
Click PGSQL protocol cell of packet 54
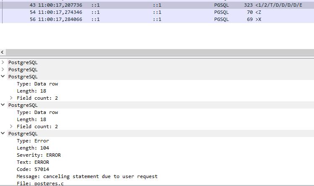[x=221, y=13]
